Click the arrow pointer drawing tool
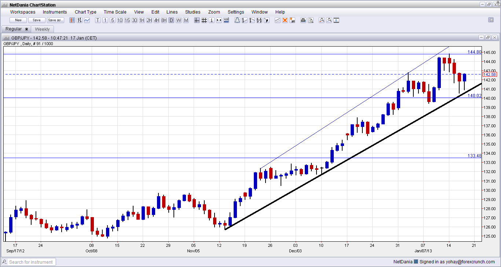This screenshot has width=501, height=267. (266, 20)
